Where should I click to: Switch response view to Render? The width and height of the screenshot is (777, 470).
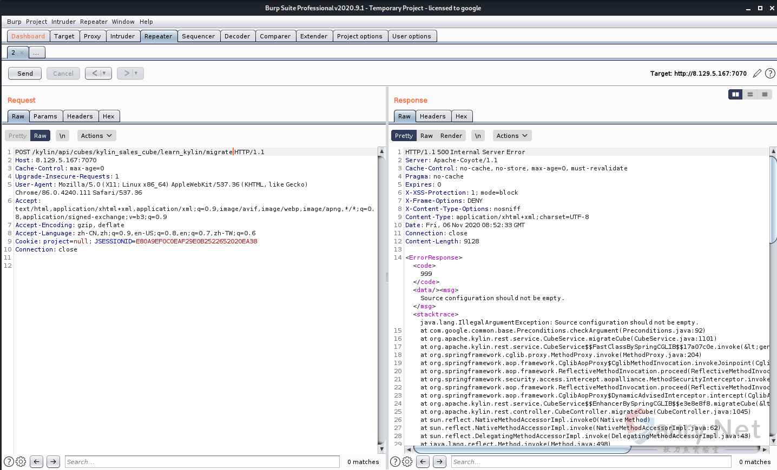click(451, 136)
